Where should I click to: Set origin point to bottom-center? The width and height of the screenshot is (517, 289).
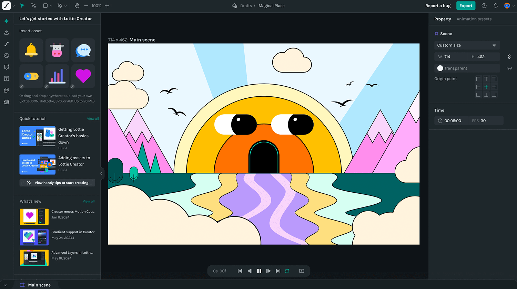pos(486,95)
